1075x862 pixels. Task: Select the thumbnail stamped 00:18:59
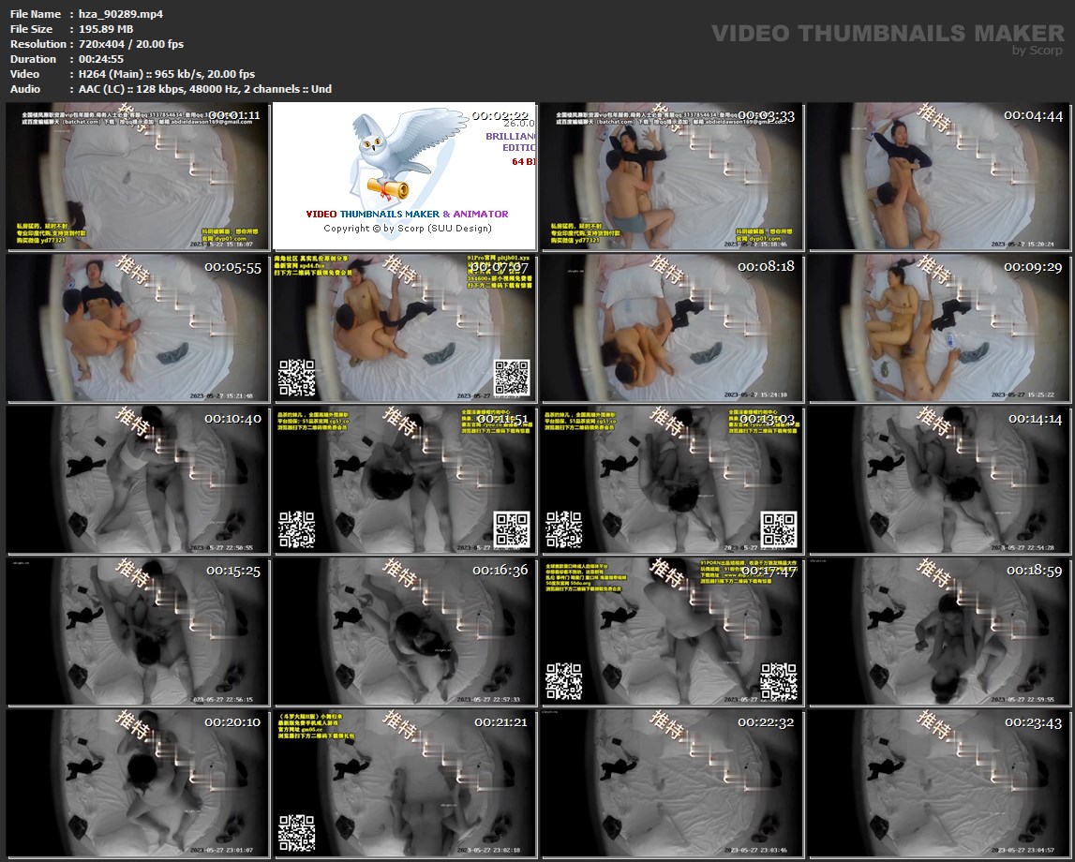(x=940, y=632)
